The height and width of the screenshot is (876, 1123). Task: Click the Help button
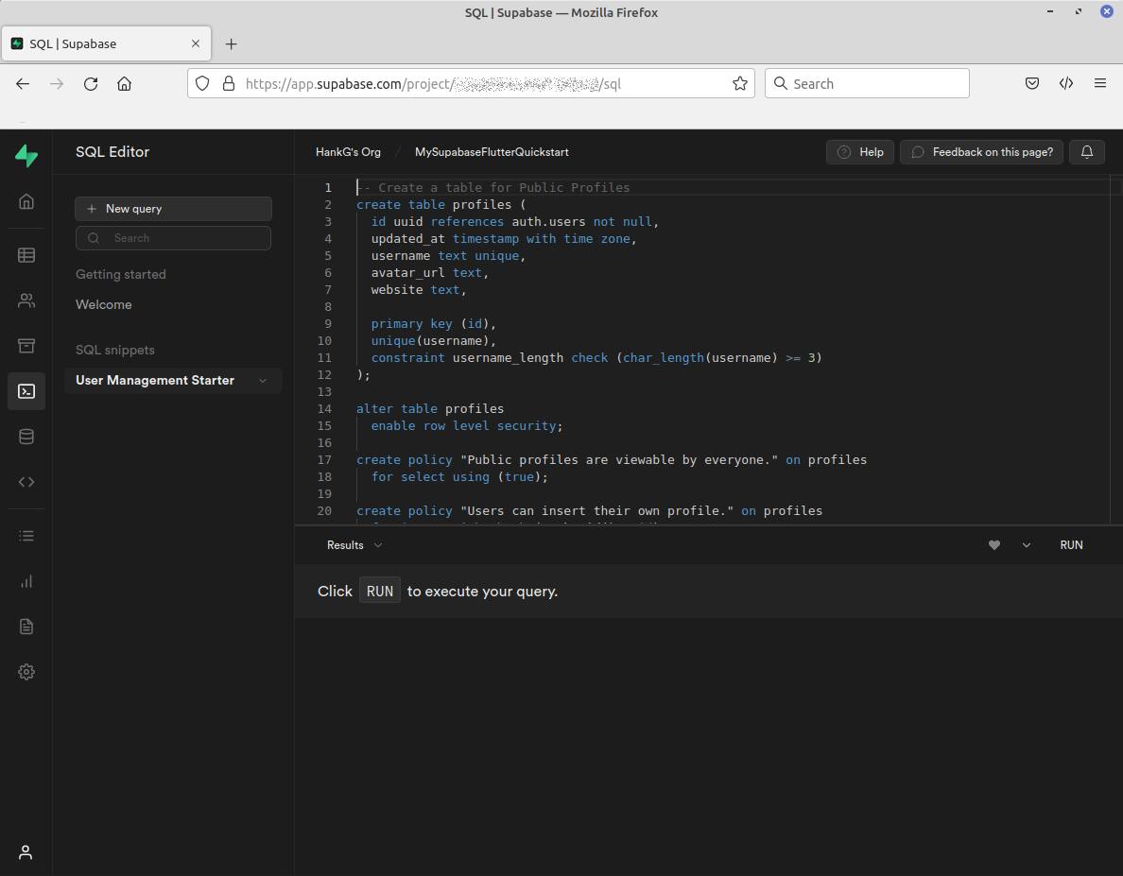coord(859,152)
